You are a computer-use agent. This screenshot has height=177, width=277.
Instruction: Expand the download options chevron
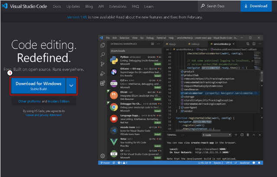tap(71, 86)
